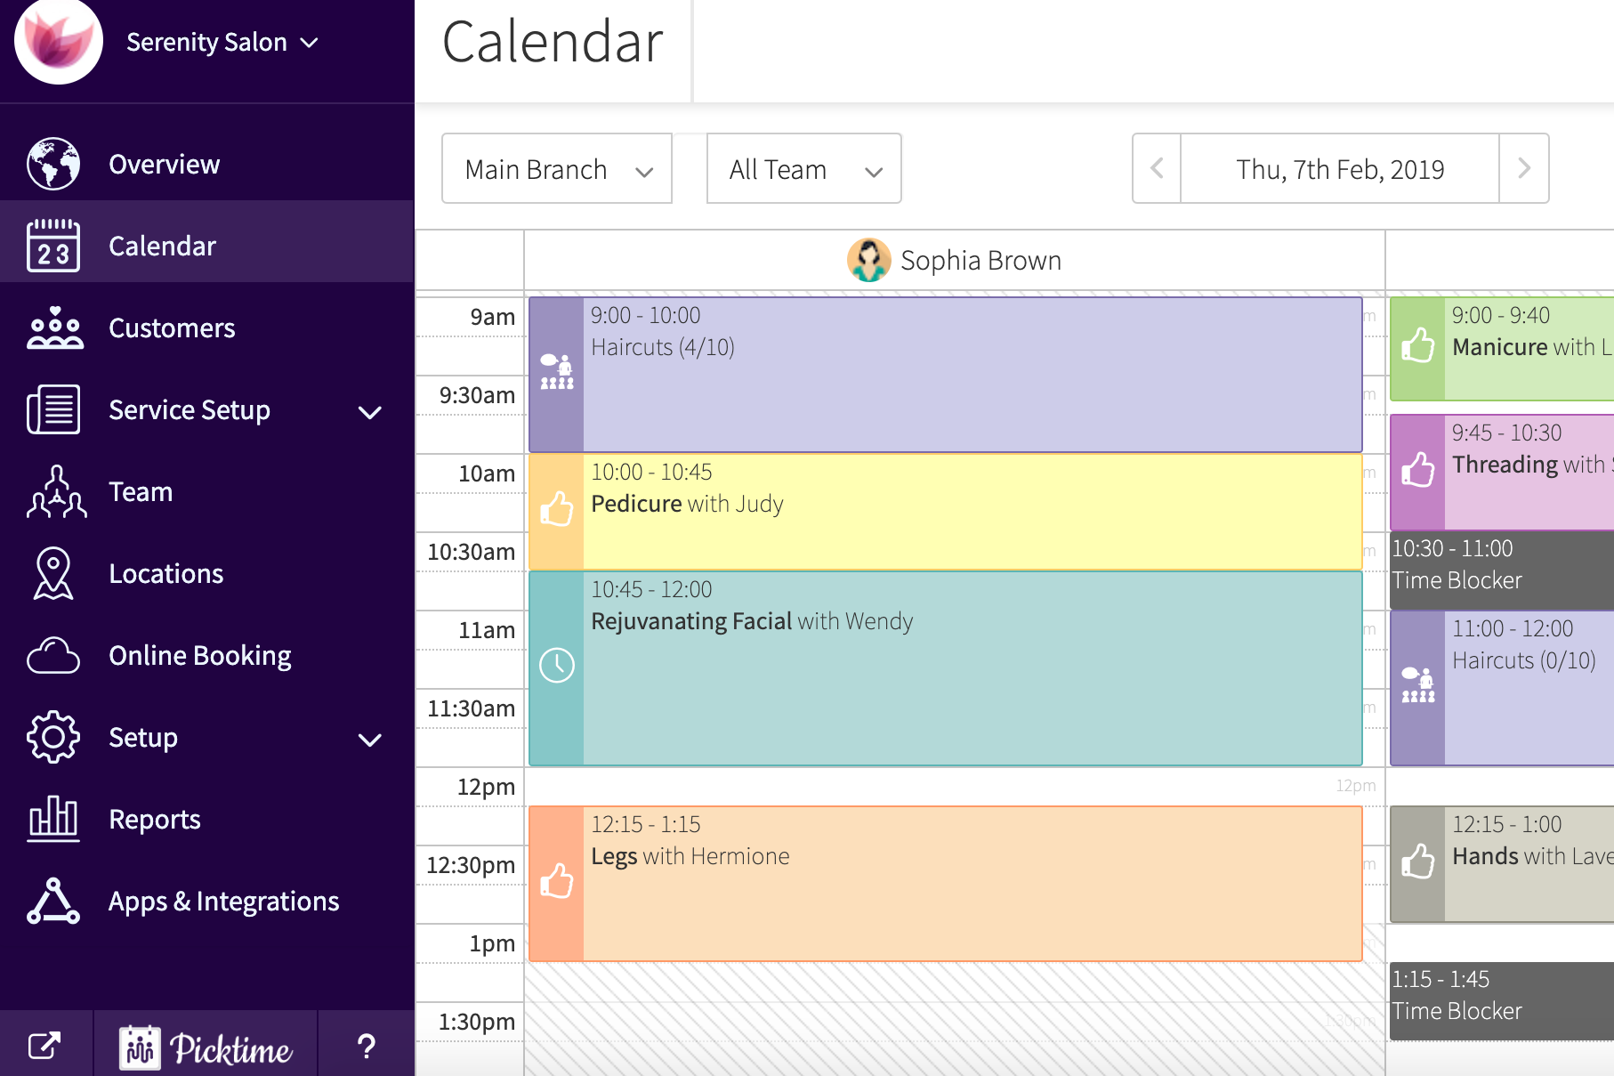Click the Overview globe icon
Screen dimensions: 1614x1076
click(52, 164)
